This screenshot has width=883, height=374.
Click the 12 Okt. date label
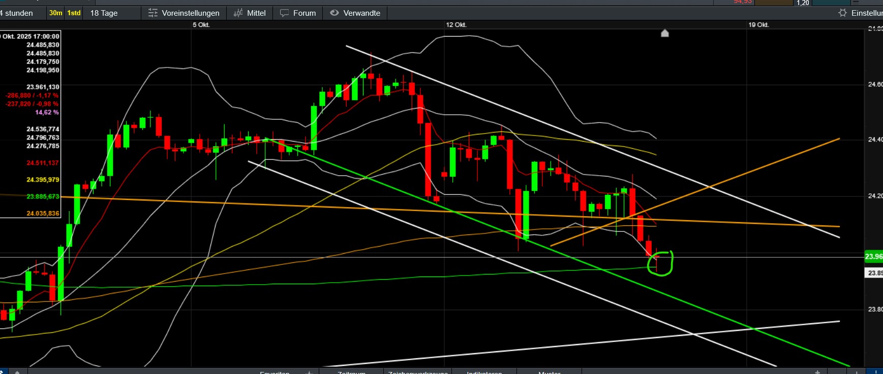[456, 25]
